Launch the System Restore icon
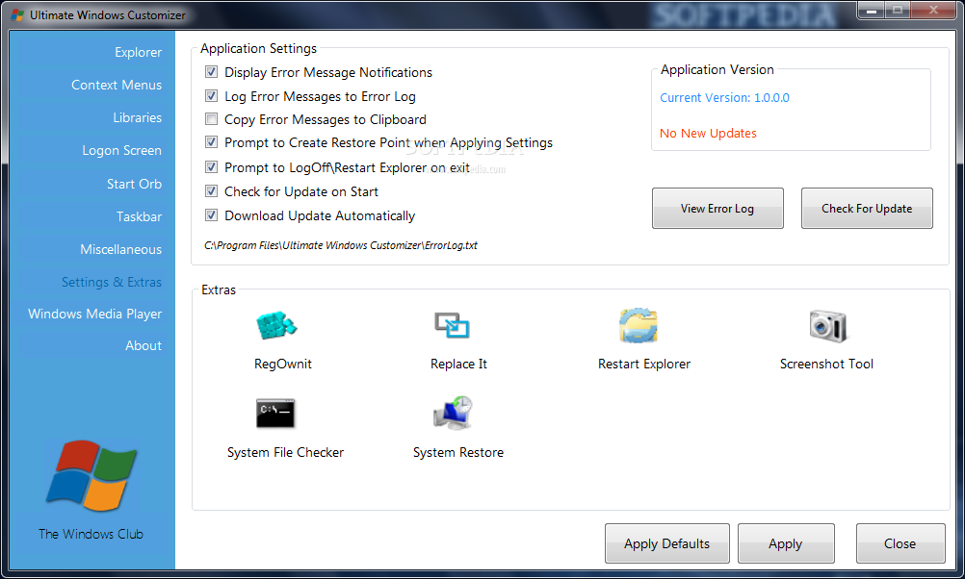The width and height of the screenshot is (965, 579). [x=453, y=413]
